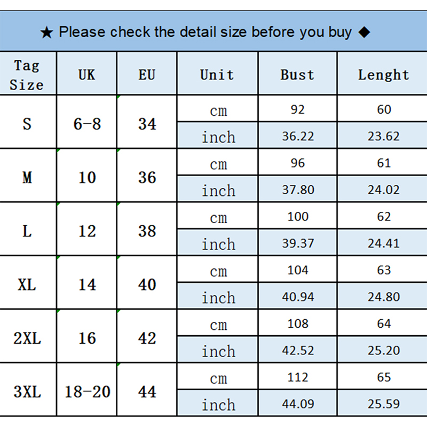The height and width of the screenshot is (427, 427).
Task: Select the length value 25.59 cell
Action: pyautogui.click(x=383, y=404)
